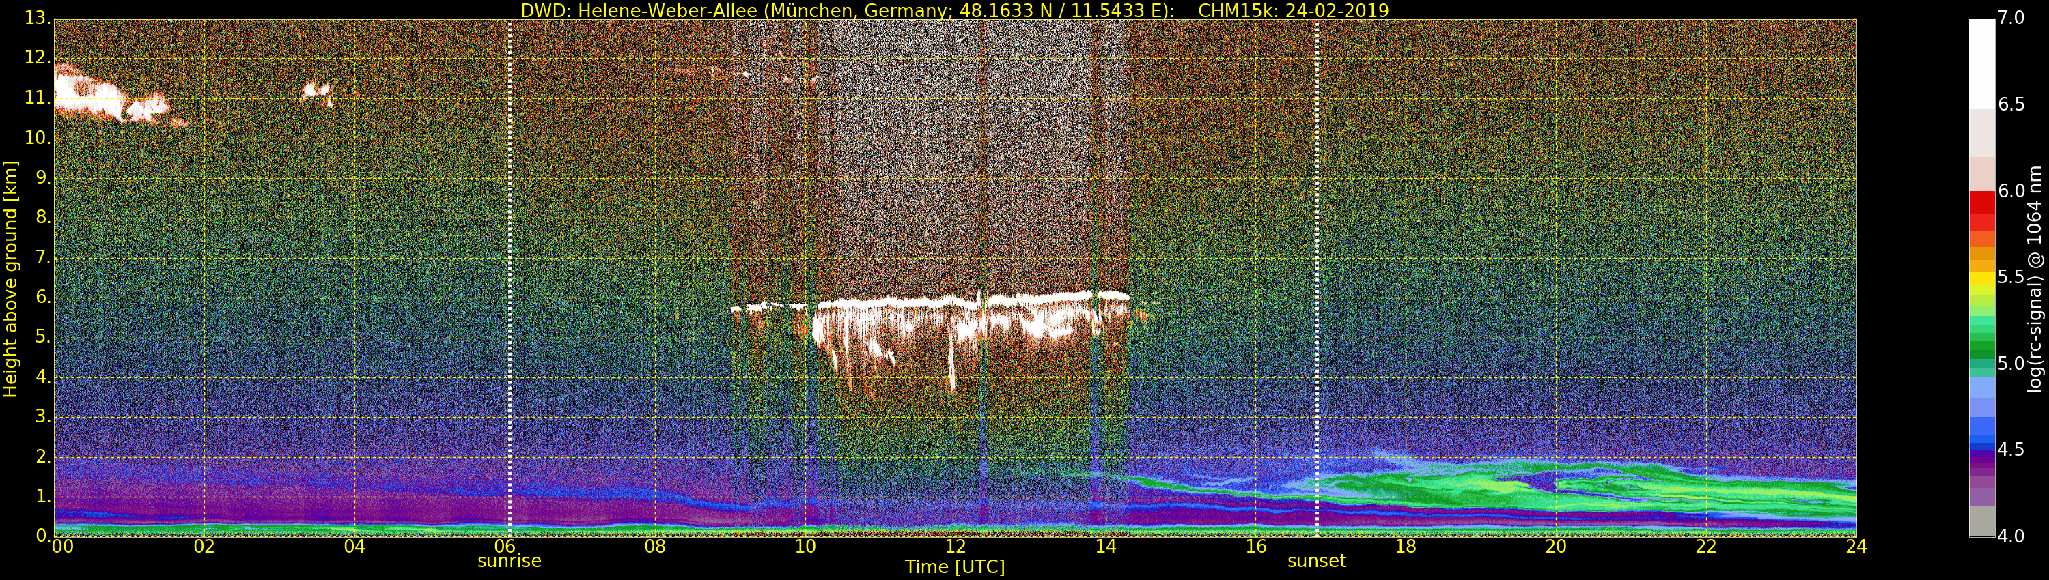Viewport: 2049px width, 580px height.
Task: Click the '3.' height axis tick label
Action: (x=43, y=416)
